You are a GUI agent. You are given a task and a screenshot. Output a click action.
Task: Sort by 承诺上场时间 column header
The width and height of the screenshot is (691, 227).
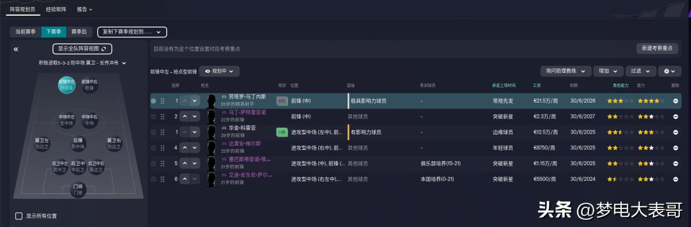tap(504, 85)
